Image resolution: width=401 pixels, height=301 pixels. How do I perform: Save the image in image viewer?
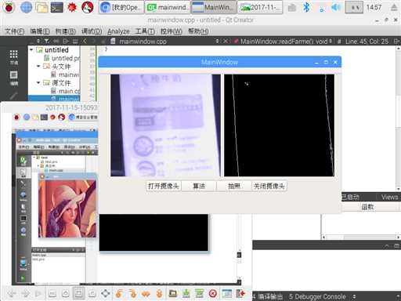coord(186,293)
